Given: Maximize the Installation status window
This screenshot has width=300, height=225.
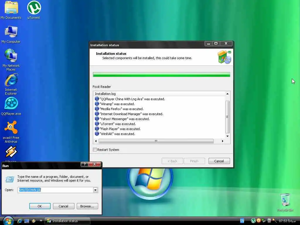Looking at the screenshot, I should pyautogui.click(x=216, y=43).
